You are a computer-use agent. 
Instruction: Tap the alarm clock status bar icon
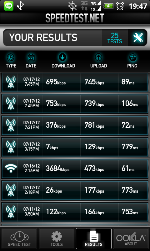coord(120,6)
